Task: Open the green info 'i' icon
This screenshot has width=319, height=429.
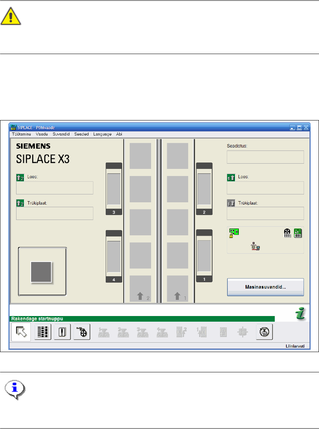Action: pyautogui.click(x=301, y=313)
